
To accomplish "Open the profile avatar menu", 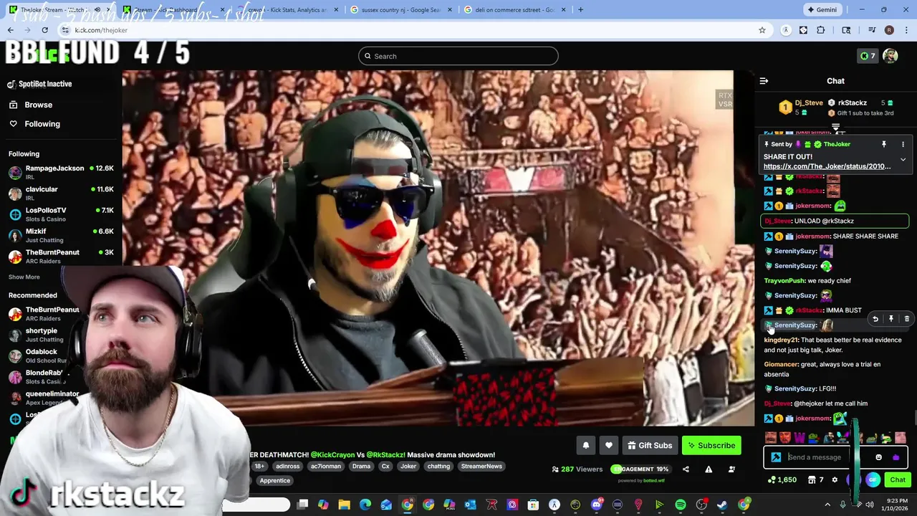I will pyautogui.click(x=890, y=56).
